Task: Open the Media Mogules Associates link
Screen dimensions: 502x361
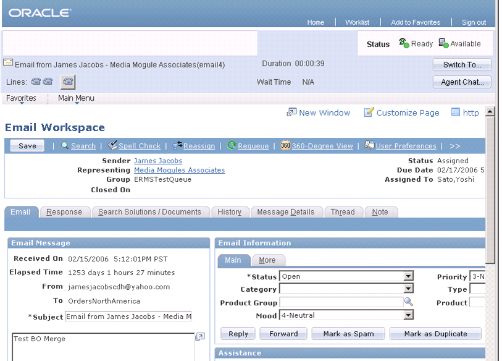Action: (179, 170)
